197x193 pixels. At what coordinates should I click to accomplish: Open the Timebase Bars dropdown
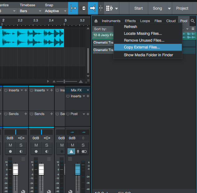[x=30, y=11]
